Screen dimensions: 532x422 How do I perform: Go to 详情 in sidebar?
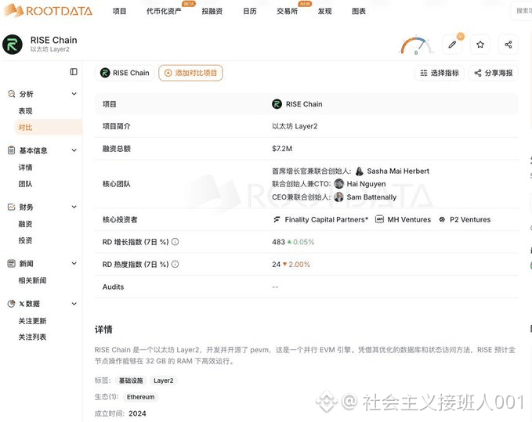[x=25, y=168]
